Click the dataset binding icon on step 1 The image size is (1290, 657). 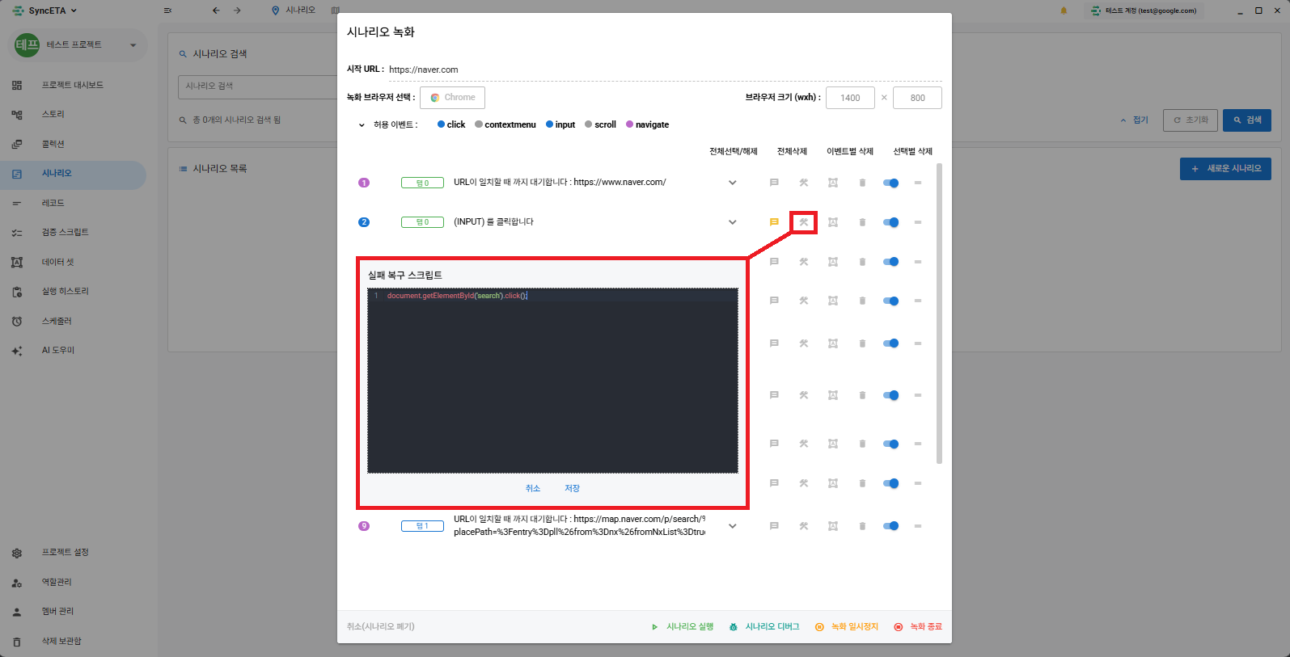tap(832, 183)
